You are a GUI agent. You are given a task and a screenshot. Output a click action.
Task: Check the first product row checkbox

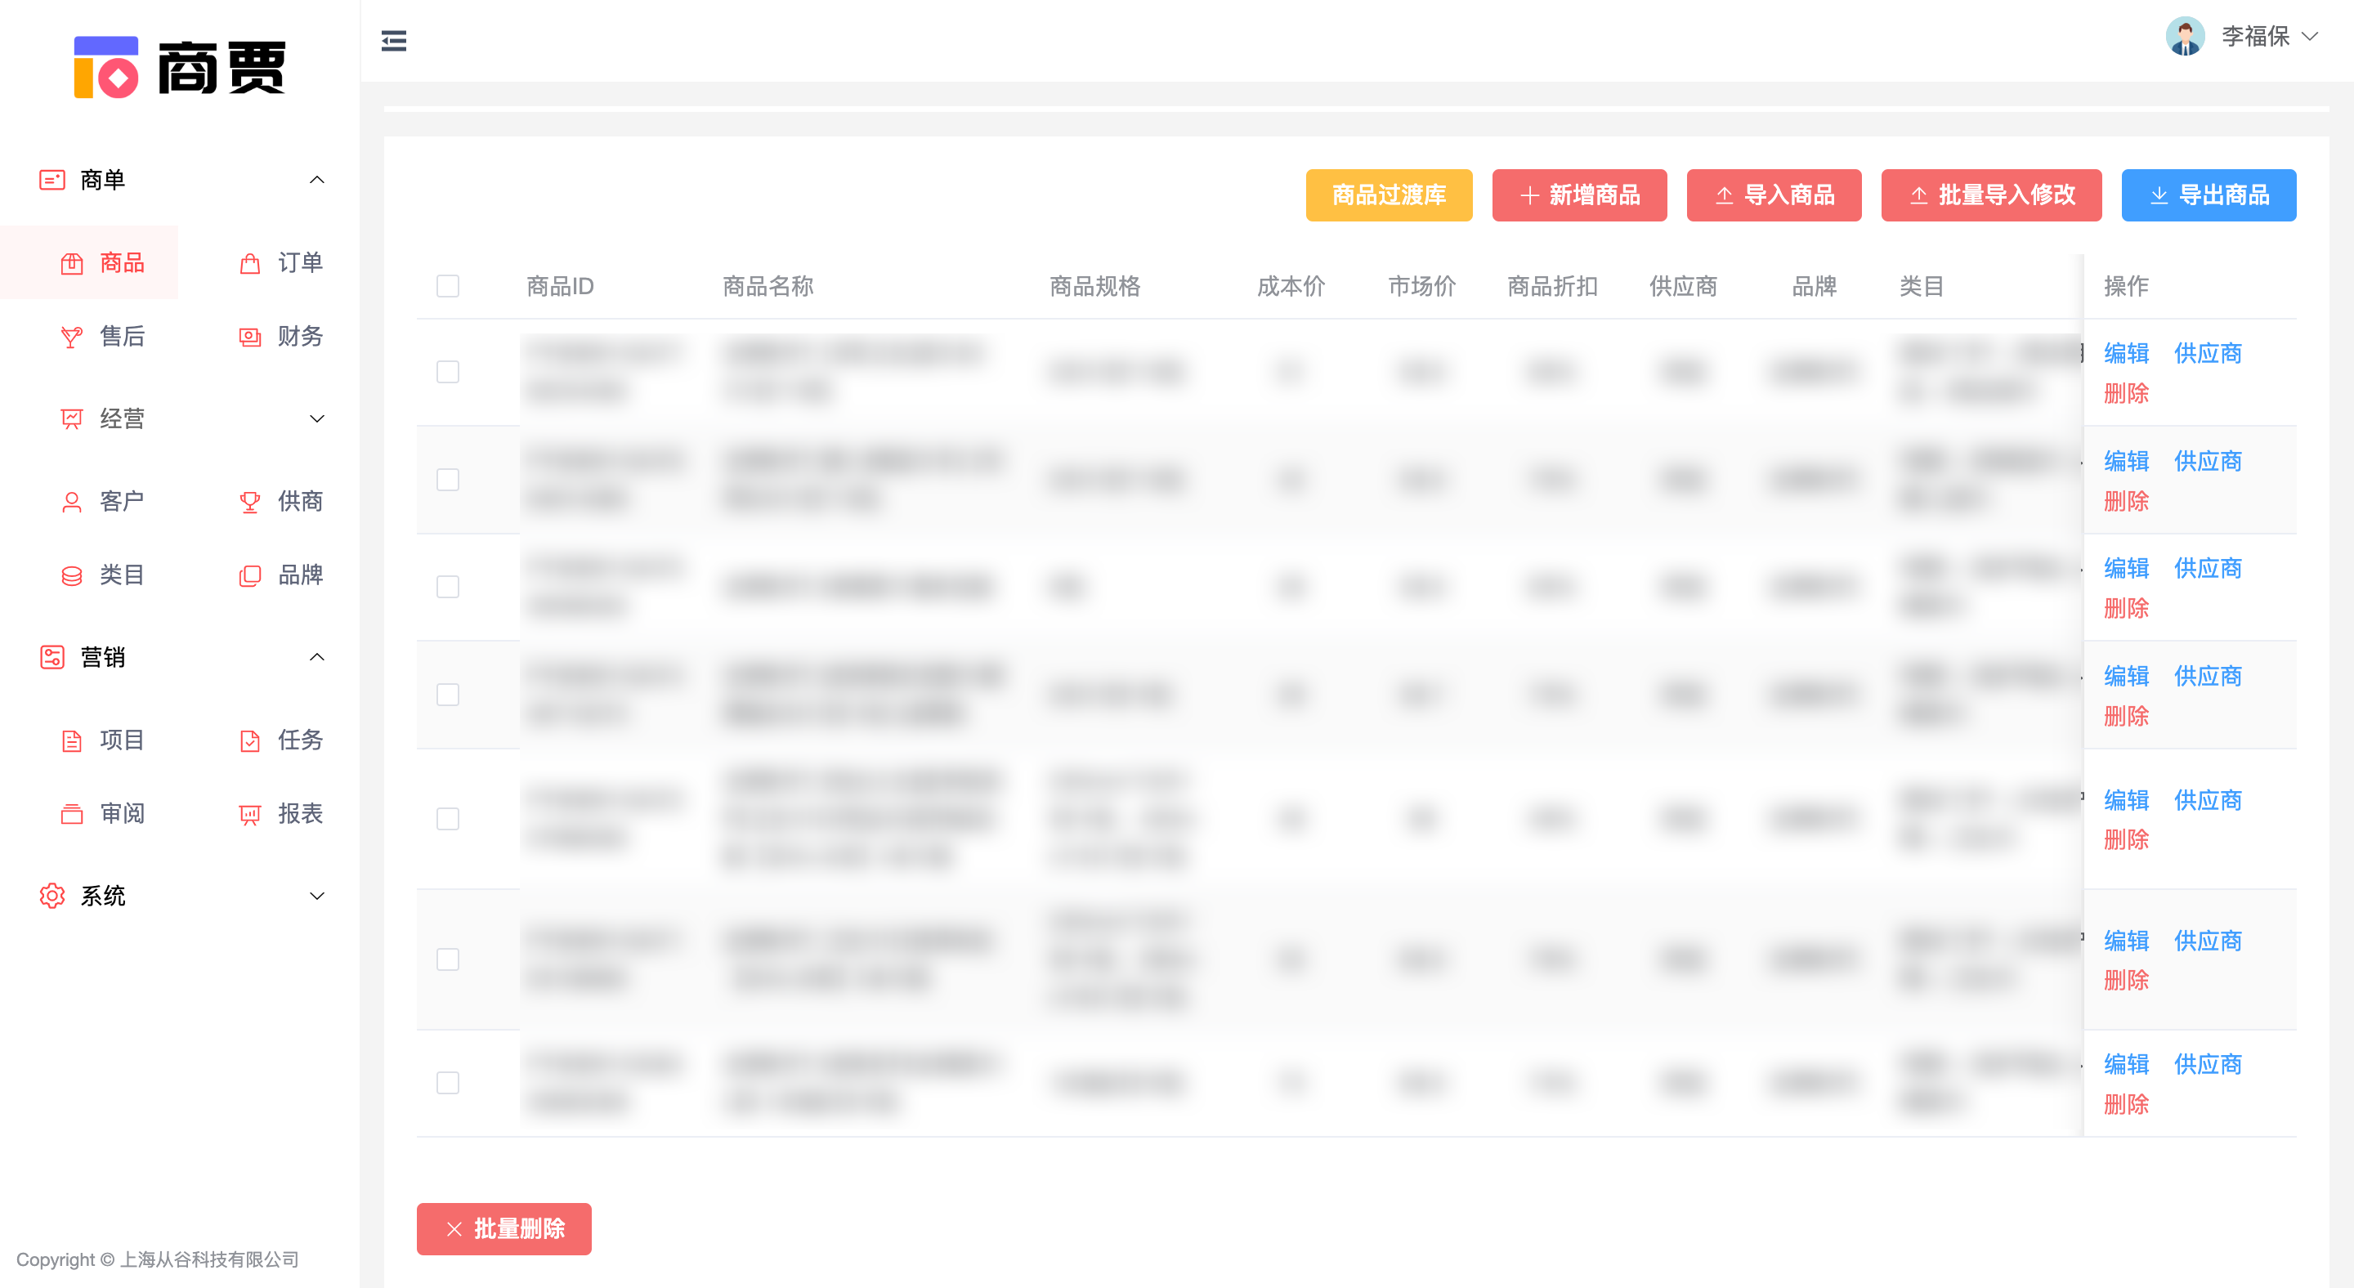click(x=448, y=372)
